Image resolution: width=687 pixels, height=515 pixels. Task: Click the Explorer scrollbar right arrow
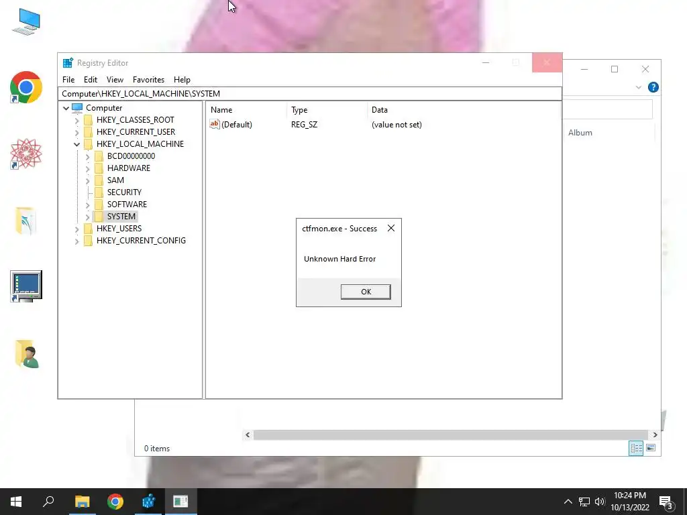(655, 435)
